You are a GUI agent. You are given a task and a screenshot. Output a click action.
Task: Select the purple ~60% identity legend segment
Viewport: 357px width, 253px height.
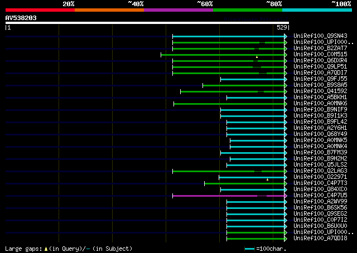coord(178,10)
